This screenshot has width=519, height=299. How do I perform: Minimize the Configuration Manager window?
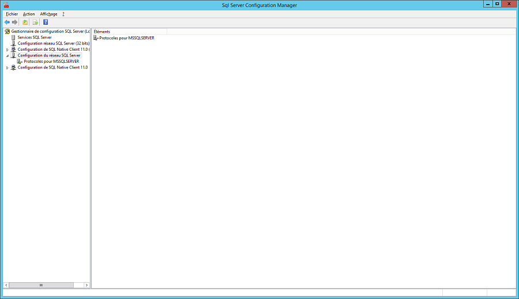(487, 4)
